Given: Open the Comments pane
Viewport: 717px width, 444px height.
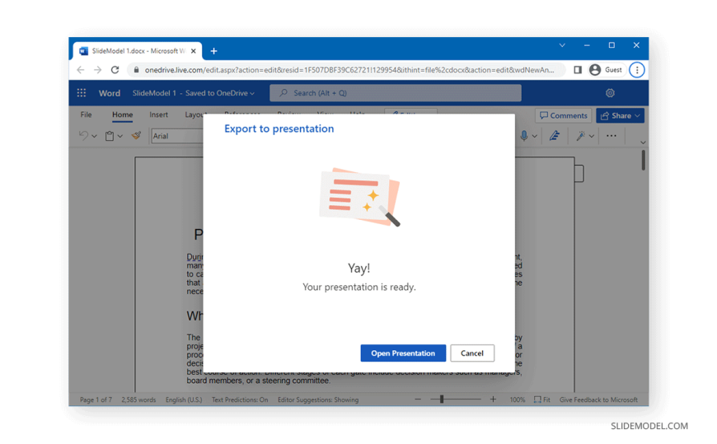Looking at the screenshot, I should 564,115.
